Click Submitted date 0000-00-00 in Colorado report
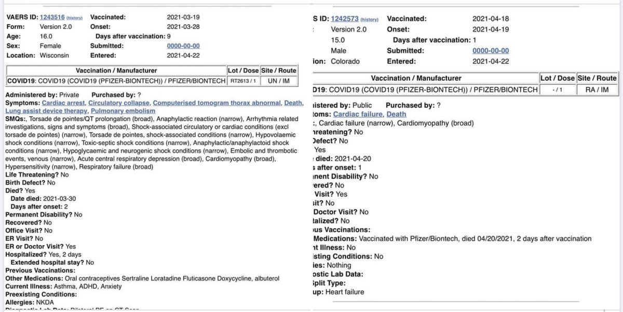Image resolution: width=623 pixels, height=312 pixels. click(491, 51)
